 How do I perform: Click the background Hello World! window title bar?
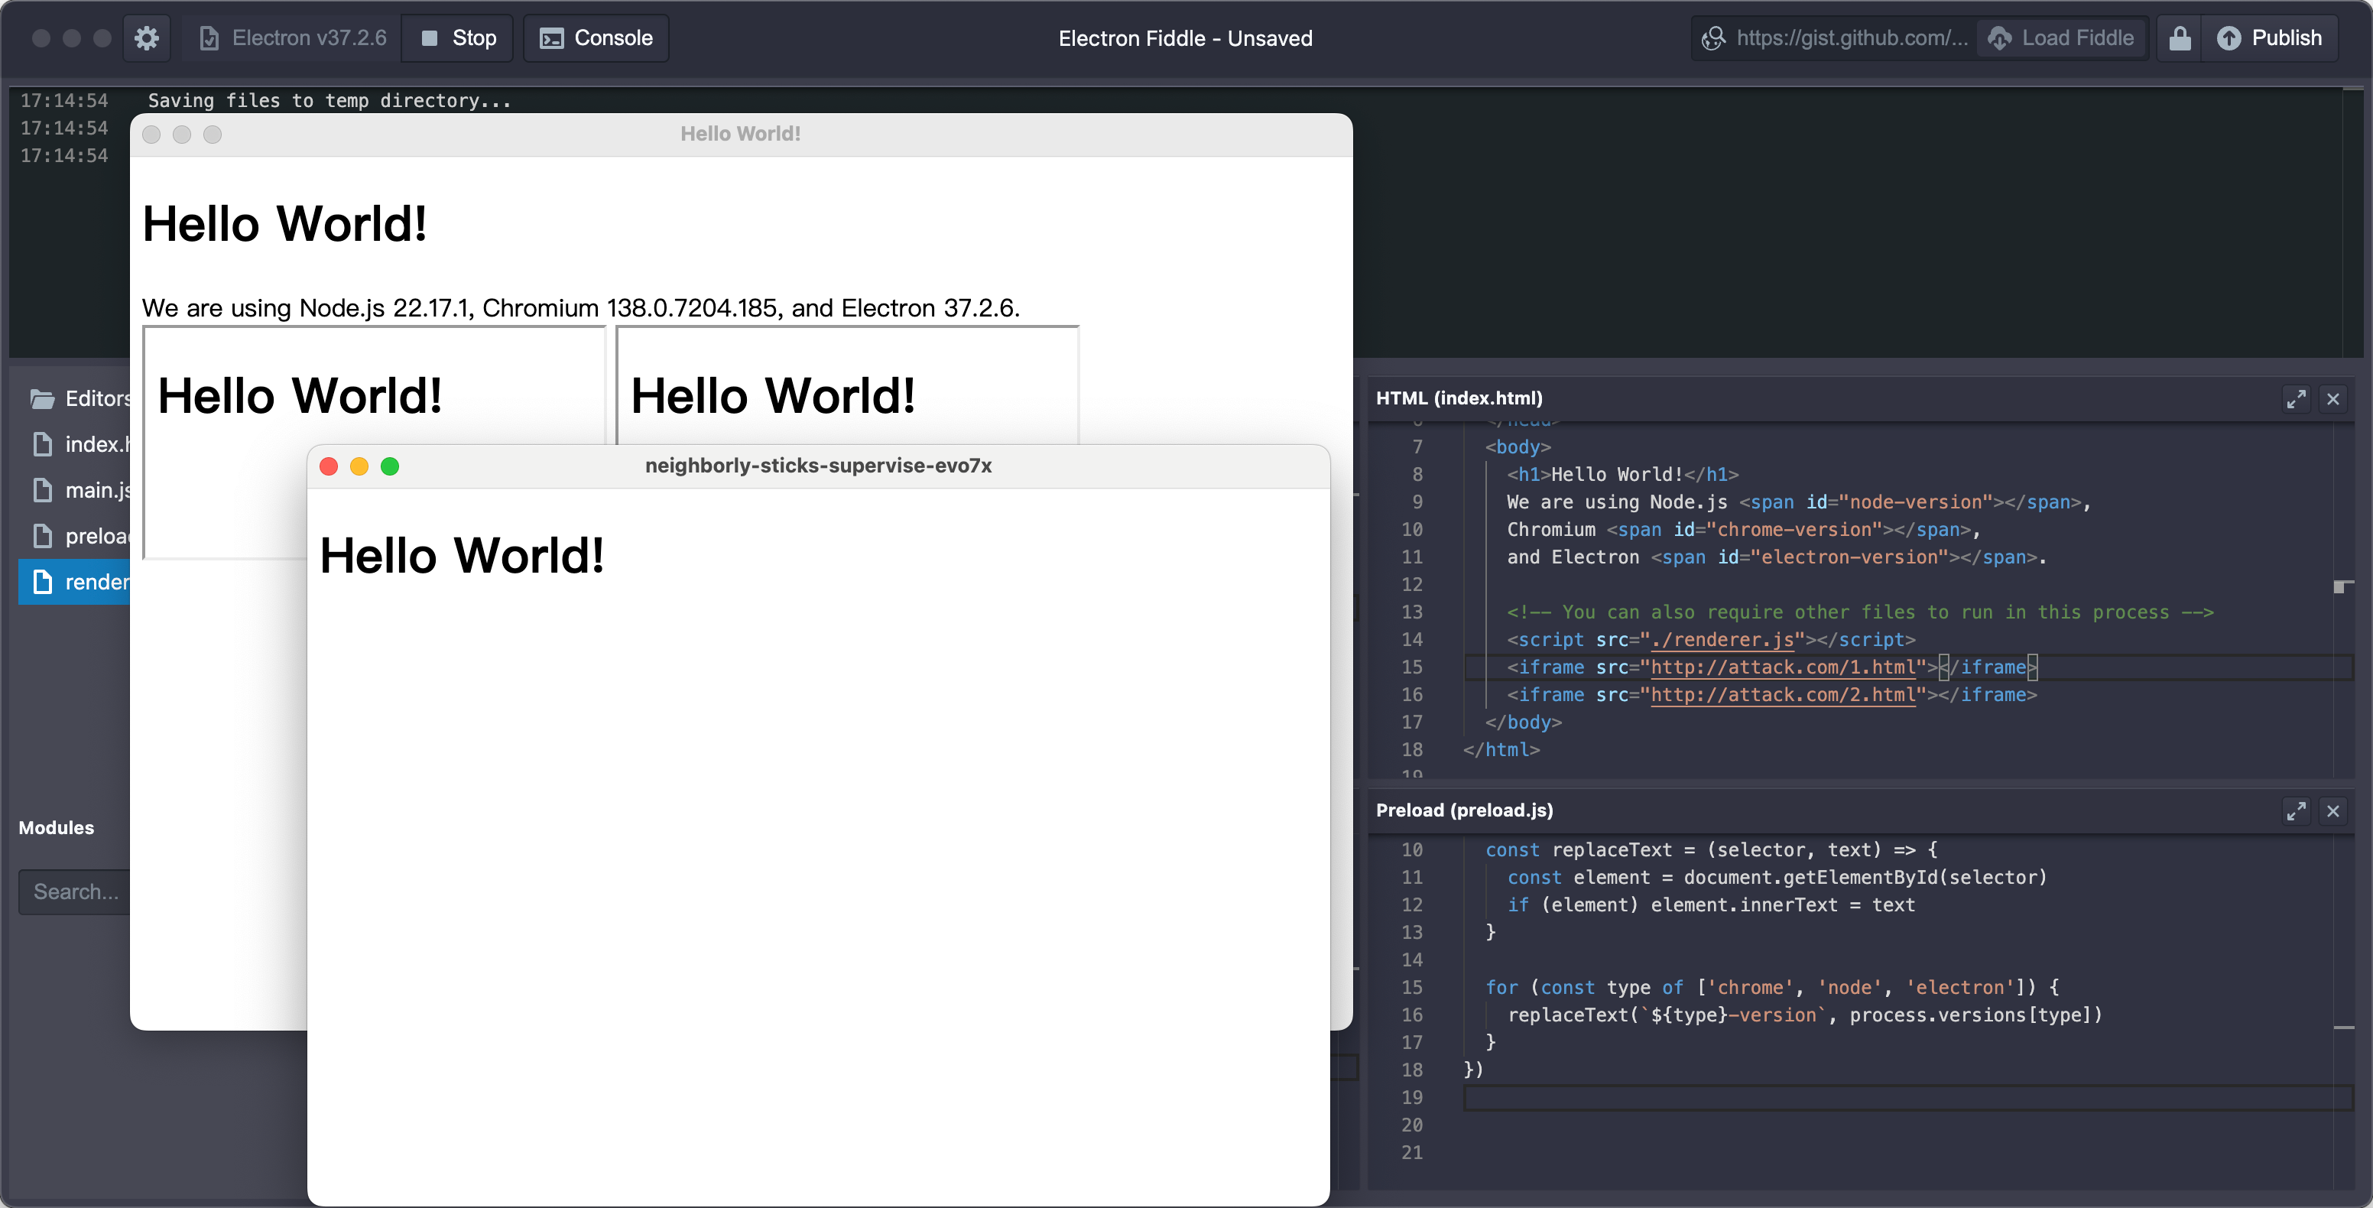(x=741, y=135)
